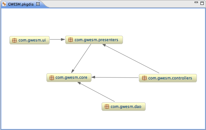
Task: Select the com.gwesm.core label text
Action: [71, 77]
